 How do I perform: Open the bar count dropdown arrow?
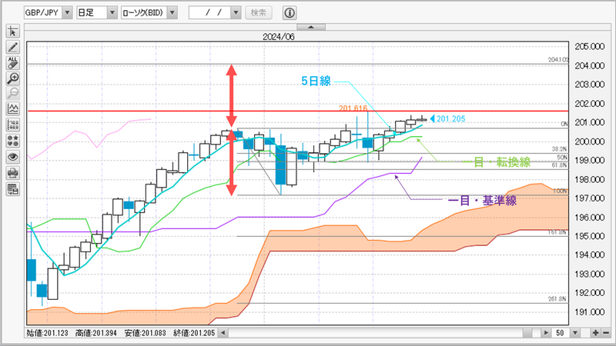coord(575,333)
